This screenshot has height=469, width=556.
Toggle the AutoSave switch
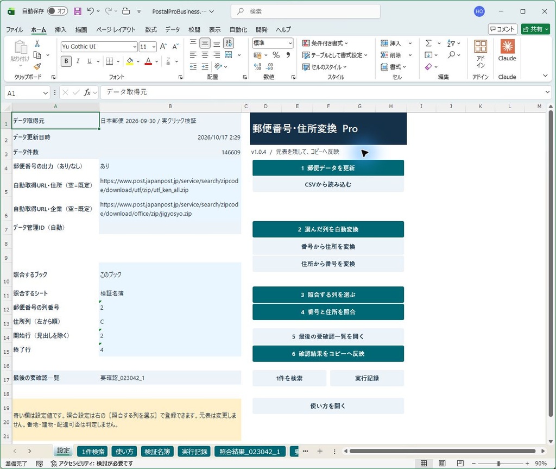coord(58,11)
